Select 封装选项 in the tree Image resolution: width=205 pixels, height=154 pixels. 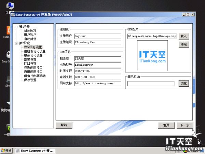pyautogui.click(x=30, y=31)
